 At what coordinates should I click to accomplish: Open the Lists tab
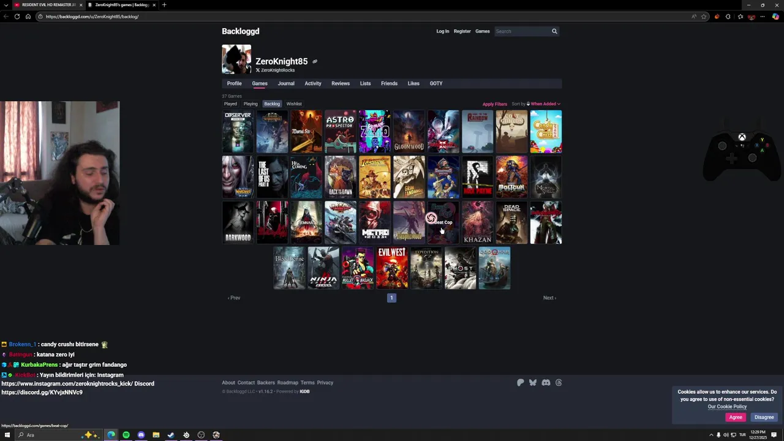[x=365, y=83]
